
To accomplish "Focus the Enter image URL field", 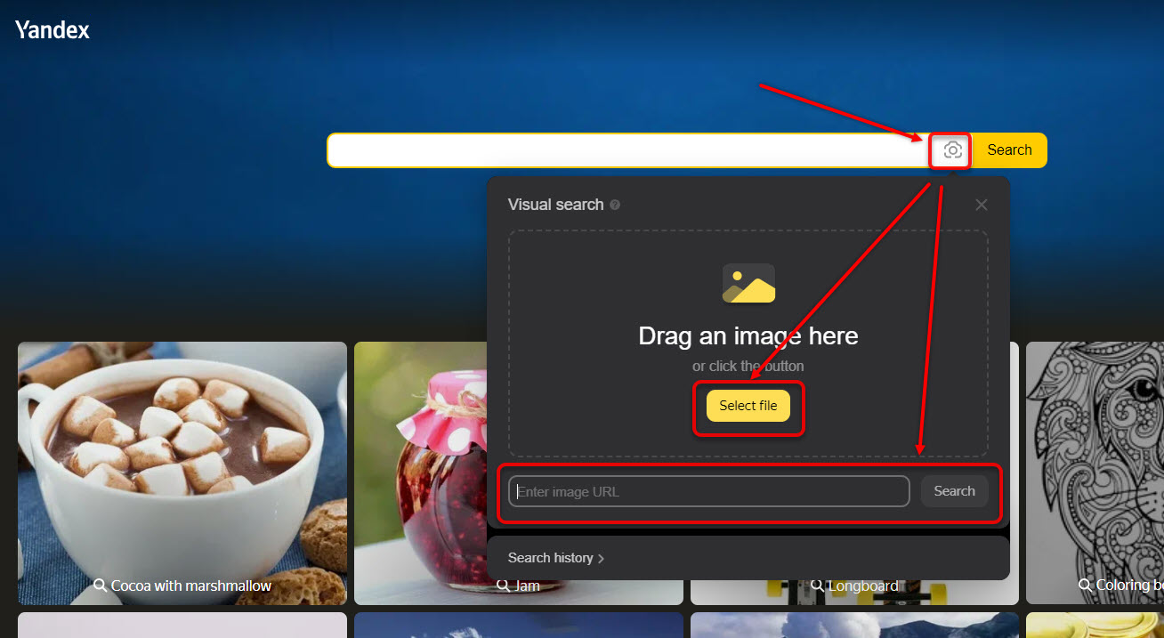I will [x=708, y=491].
